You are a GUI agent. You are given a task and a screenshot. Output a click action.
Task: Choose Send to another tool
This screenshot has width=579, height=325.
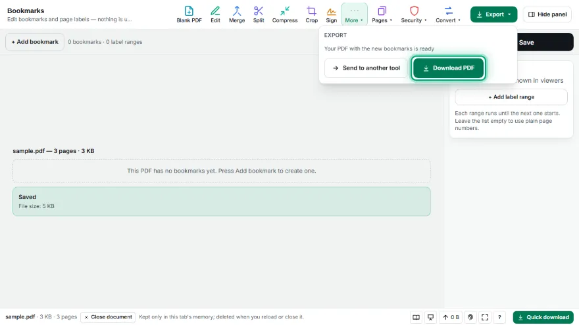(x=366, y=68)
